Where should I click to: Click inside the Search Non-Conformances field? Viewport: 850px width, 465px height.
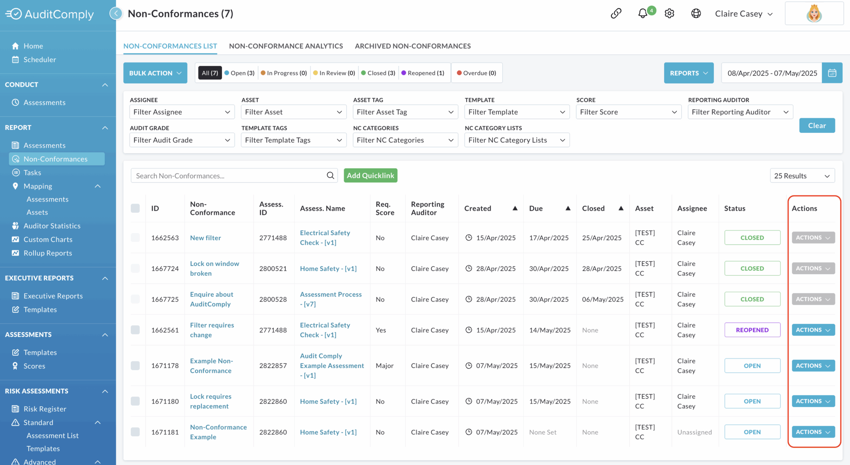click(228, 175)
